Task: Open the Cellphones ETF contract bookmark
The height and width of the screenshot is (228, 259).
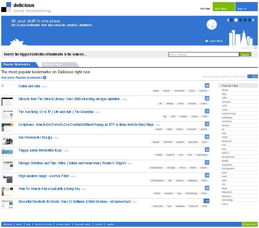Action: click(86, 125)
